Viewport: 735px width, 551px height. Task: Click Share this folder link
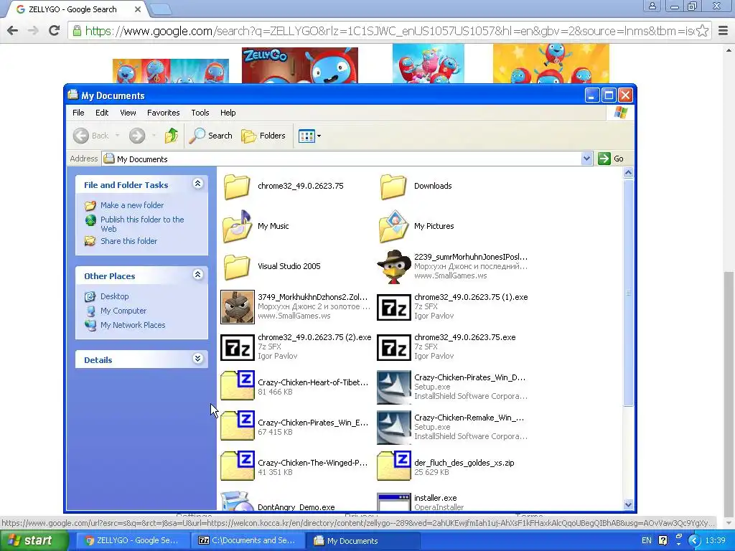point(129,241)
